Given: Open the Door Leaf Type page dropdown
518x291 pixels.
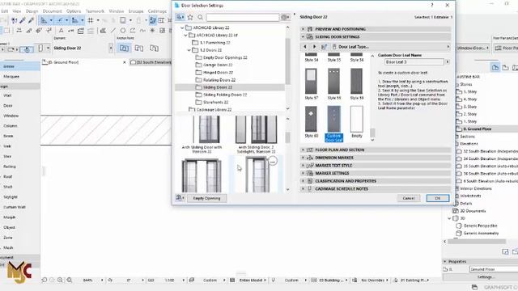Looking at the screenshot, I should [x=391, y=47].
